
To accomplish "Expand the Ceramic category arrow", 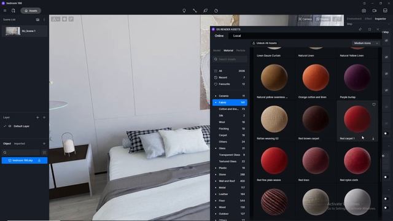I will pos(216,96).
